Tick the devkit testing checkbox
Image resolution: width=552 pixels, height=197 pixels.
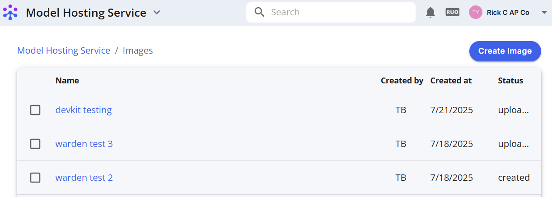click(35, 110)
